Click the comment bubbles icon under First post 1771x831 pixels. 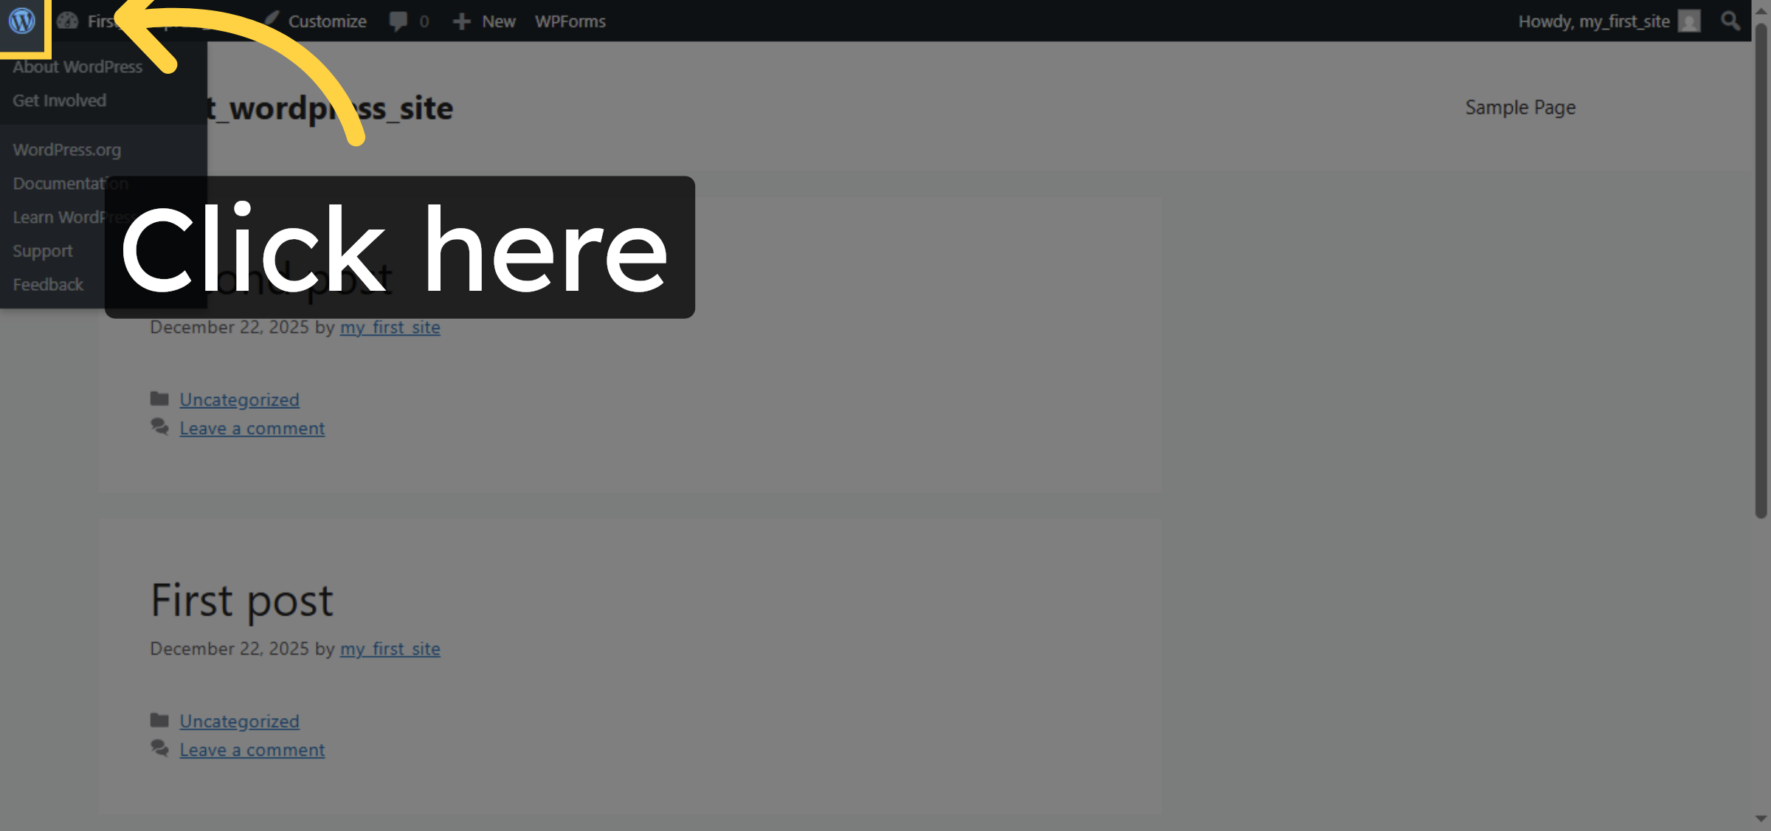pos(159,748)
